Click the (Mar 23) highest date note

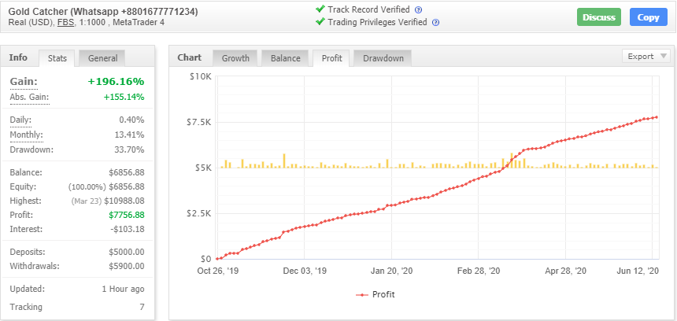tap(87, 201)
